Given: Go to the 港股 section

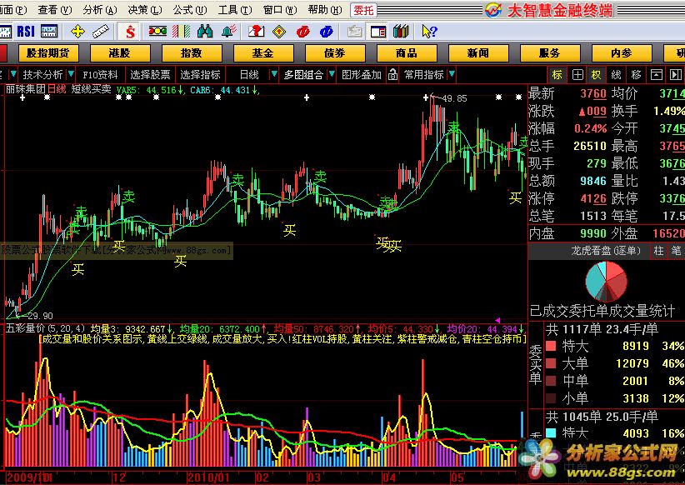Looking at the screenshot, I should click(120, 53).
